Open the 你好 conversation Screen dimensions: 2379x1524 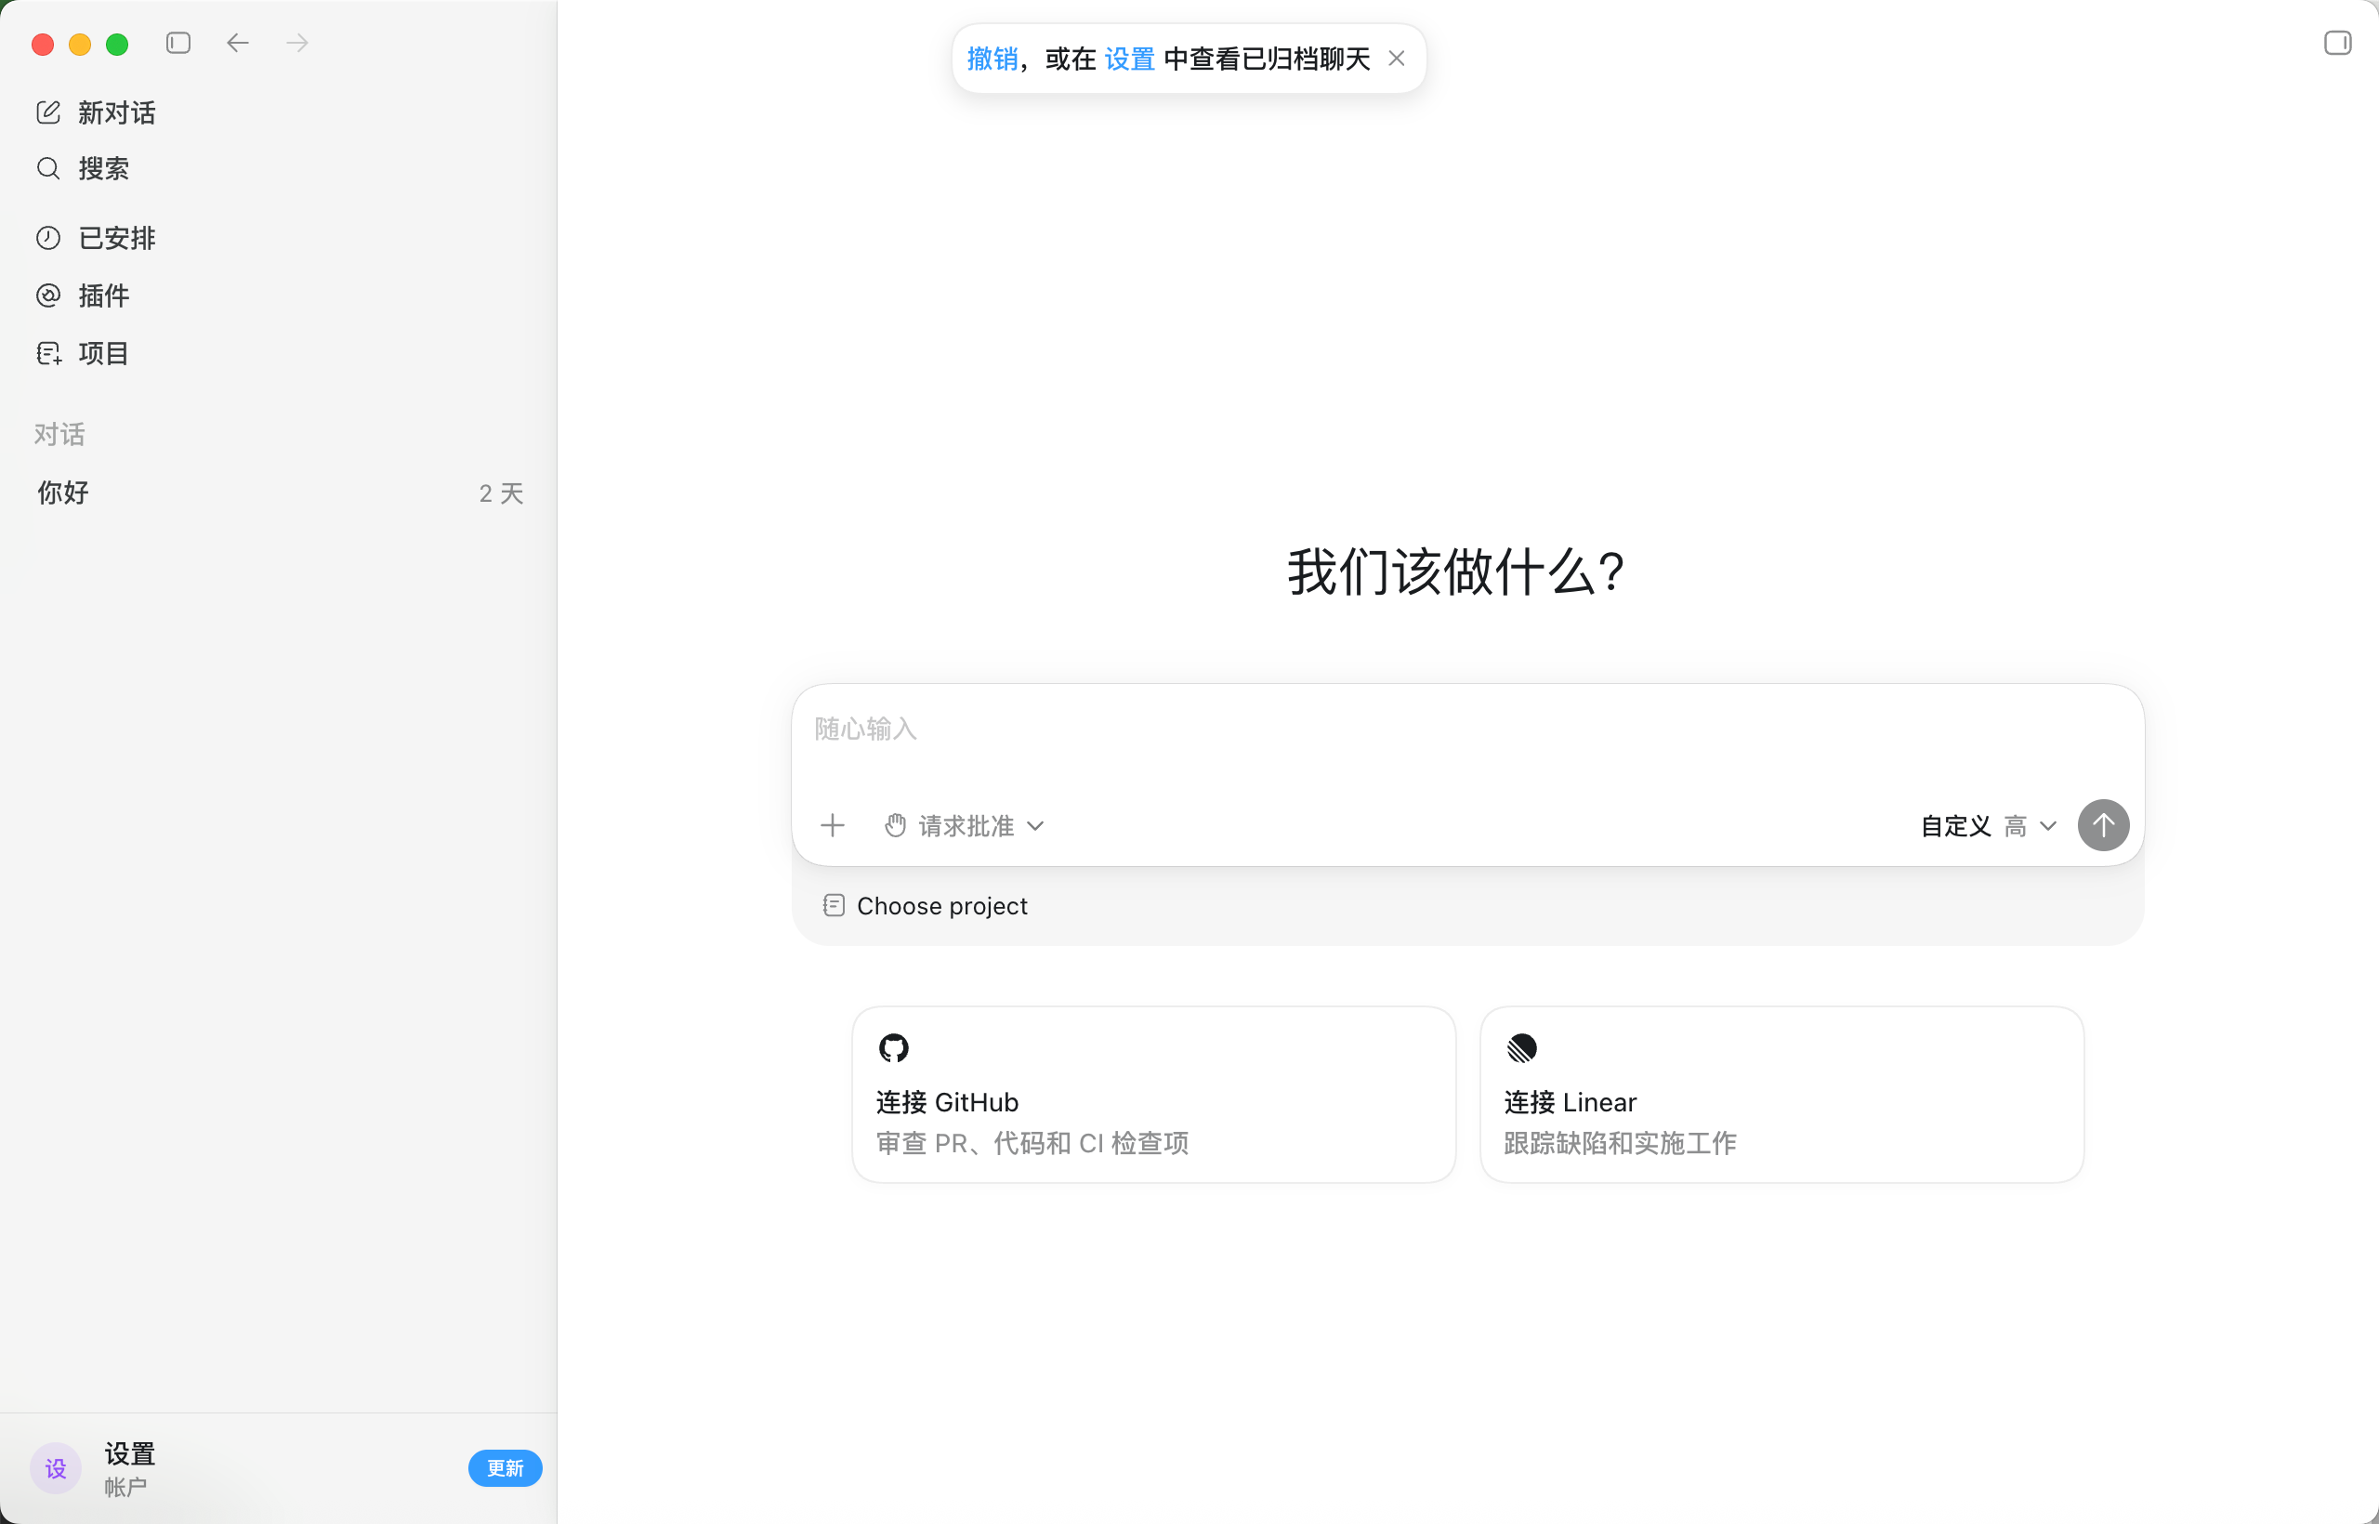coord(279,493)
